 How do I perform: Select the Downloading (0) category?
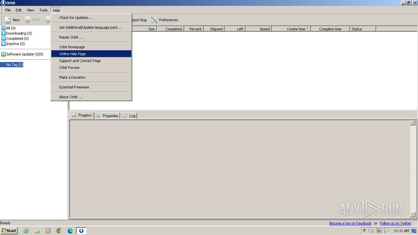point(17,33)
